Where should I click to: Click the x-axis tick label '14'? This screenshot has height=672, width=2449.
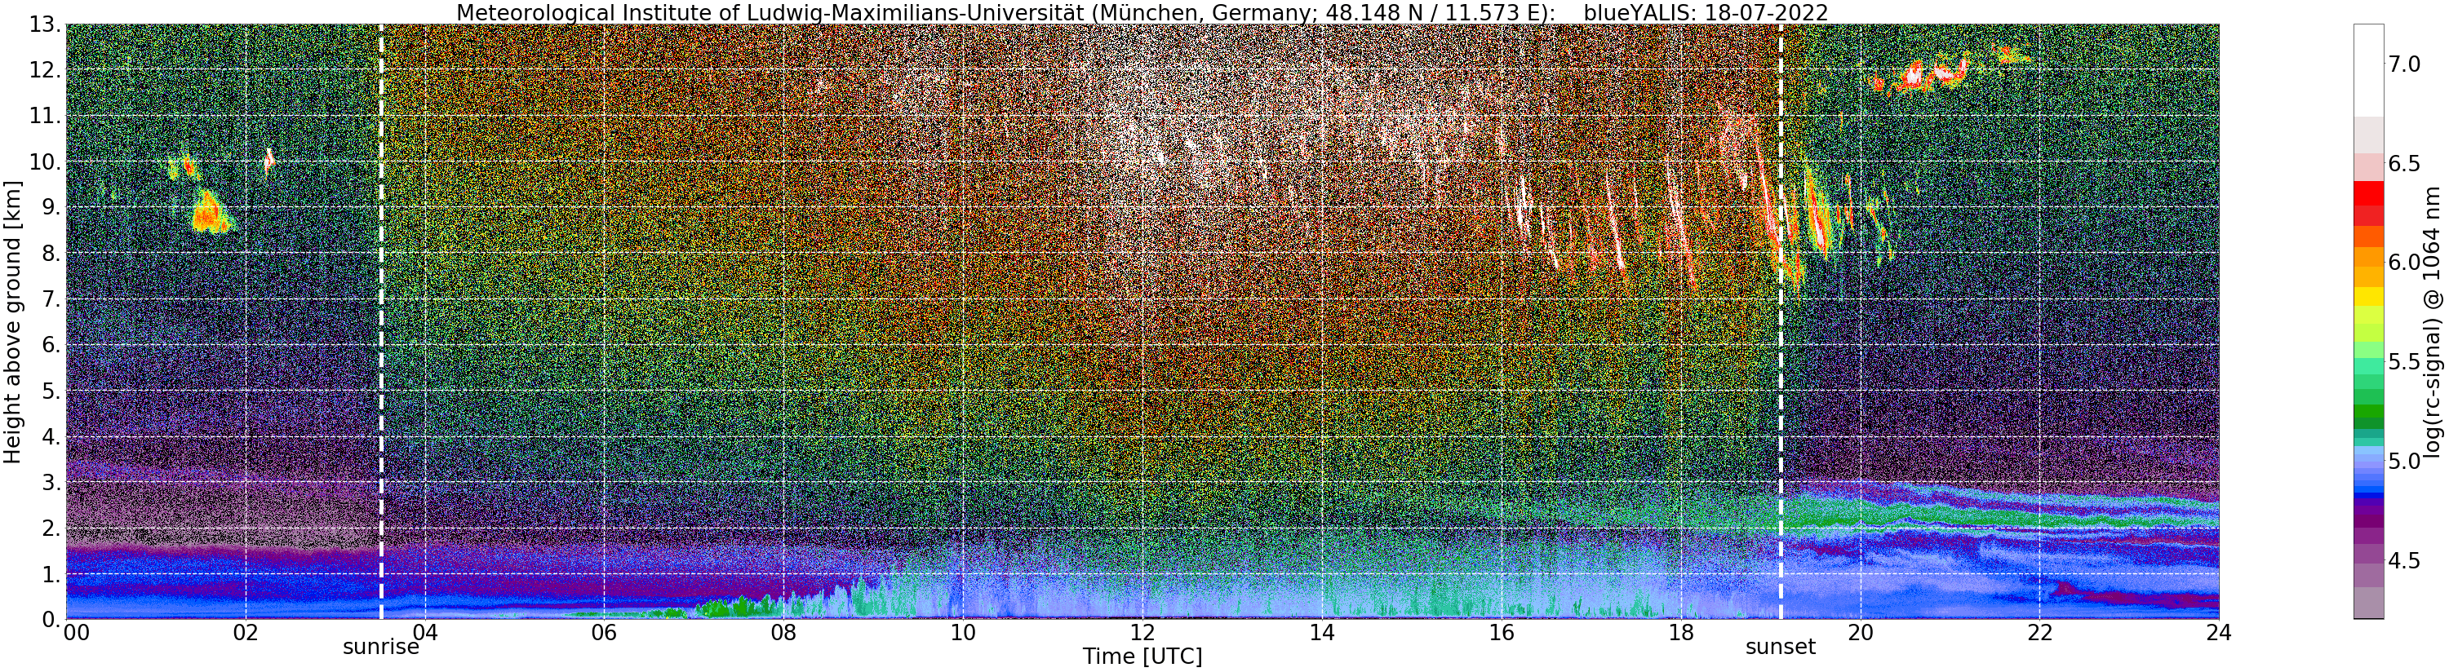pos(1321,633)
